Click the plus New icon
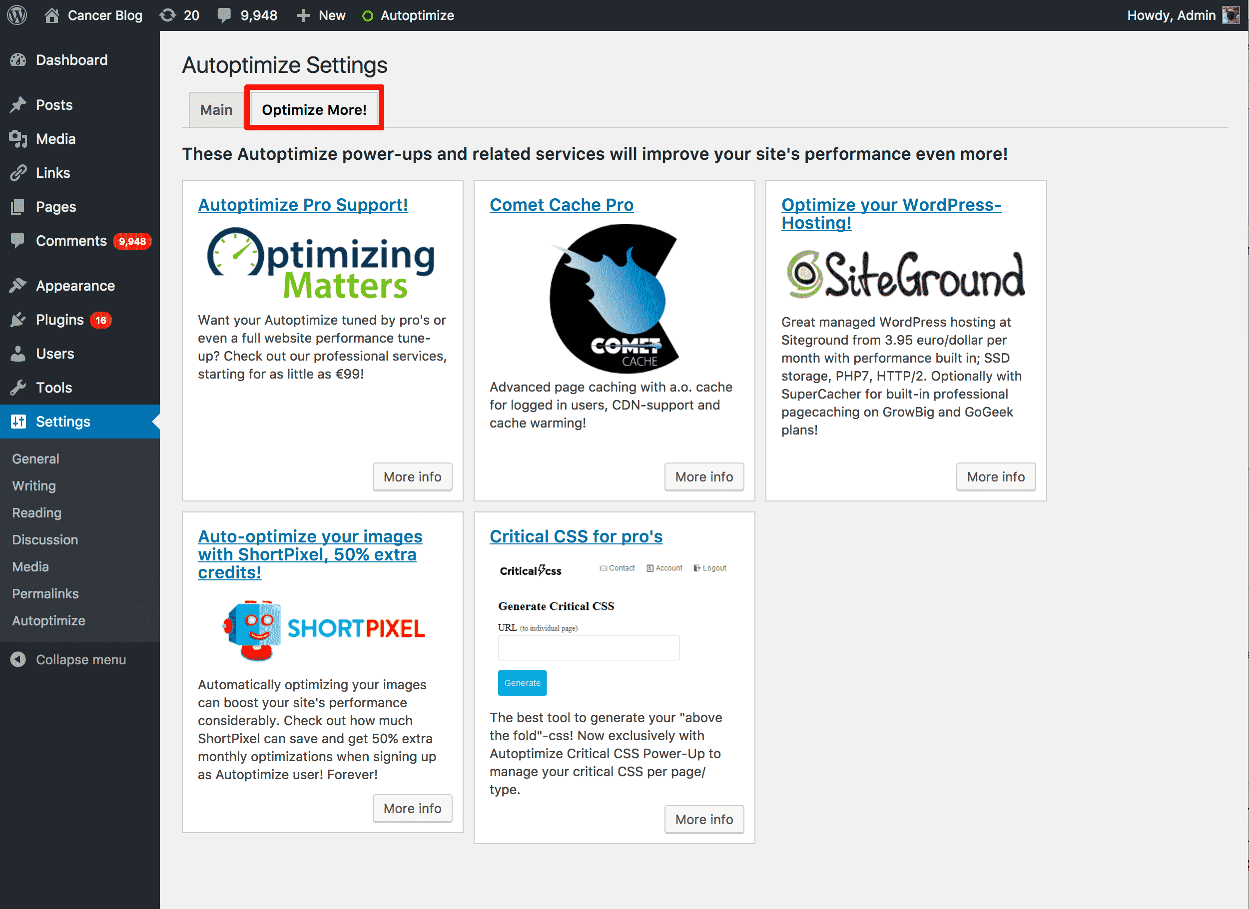 point(303,15)
